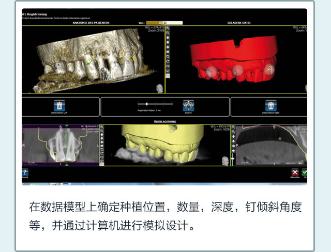Click the head orientation icon in anatomy view
331x252 pixels.
(160, 88)
